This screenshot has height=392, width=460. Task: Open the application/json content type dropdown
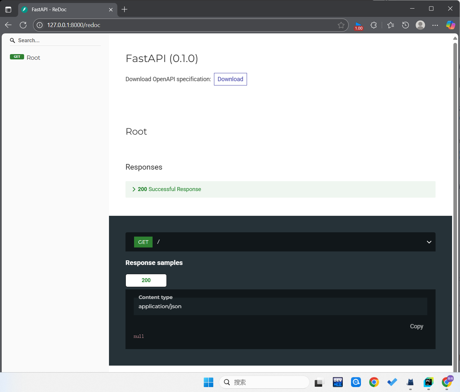[280, 306]
